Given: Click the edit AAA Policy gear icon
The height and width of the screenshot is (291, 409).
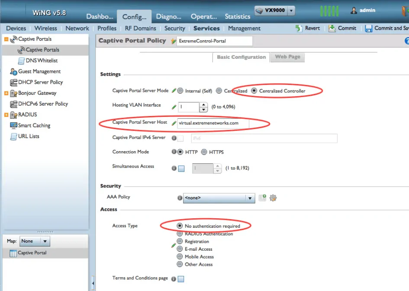Looking at the screenshot, I should coord(273,198).
